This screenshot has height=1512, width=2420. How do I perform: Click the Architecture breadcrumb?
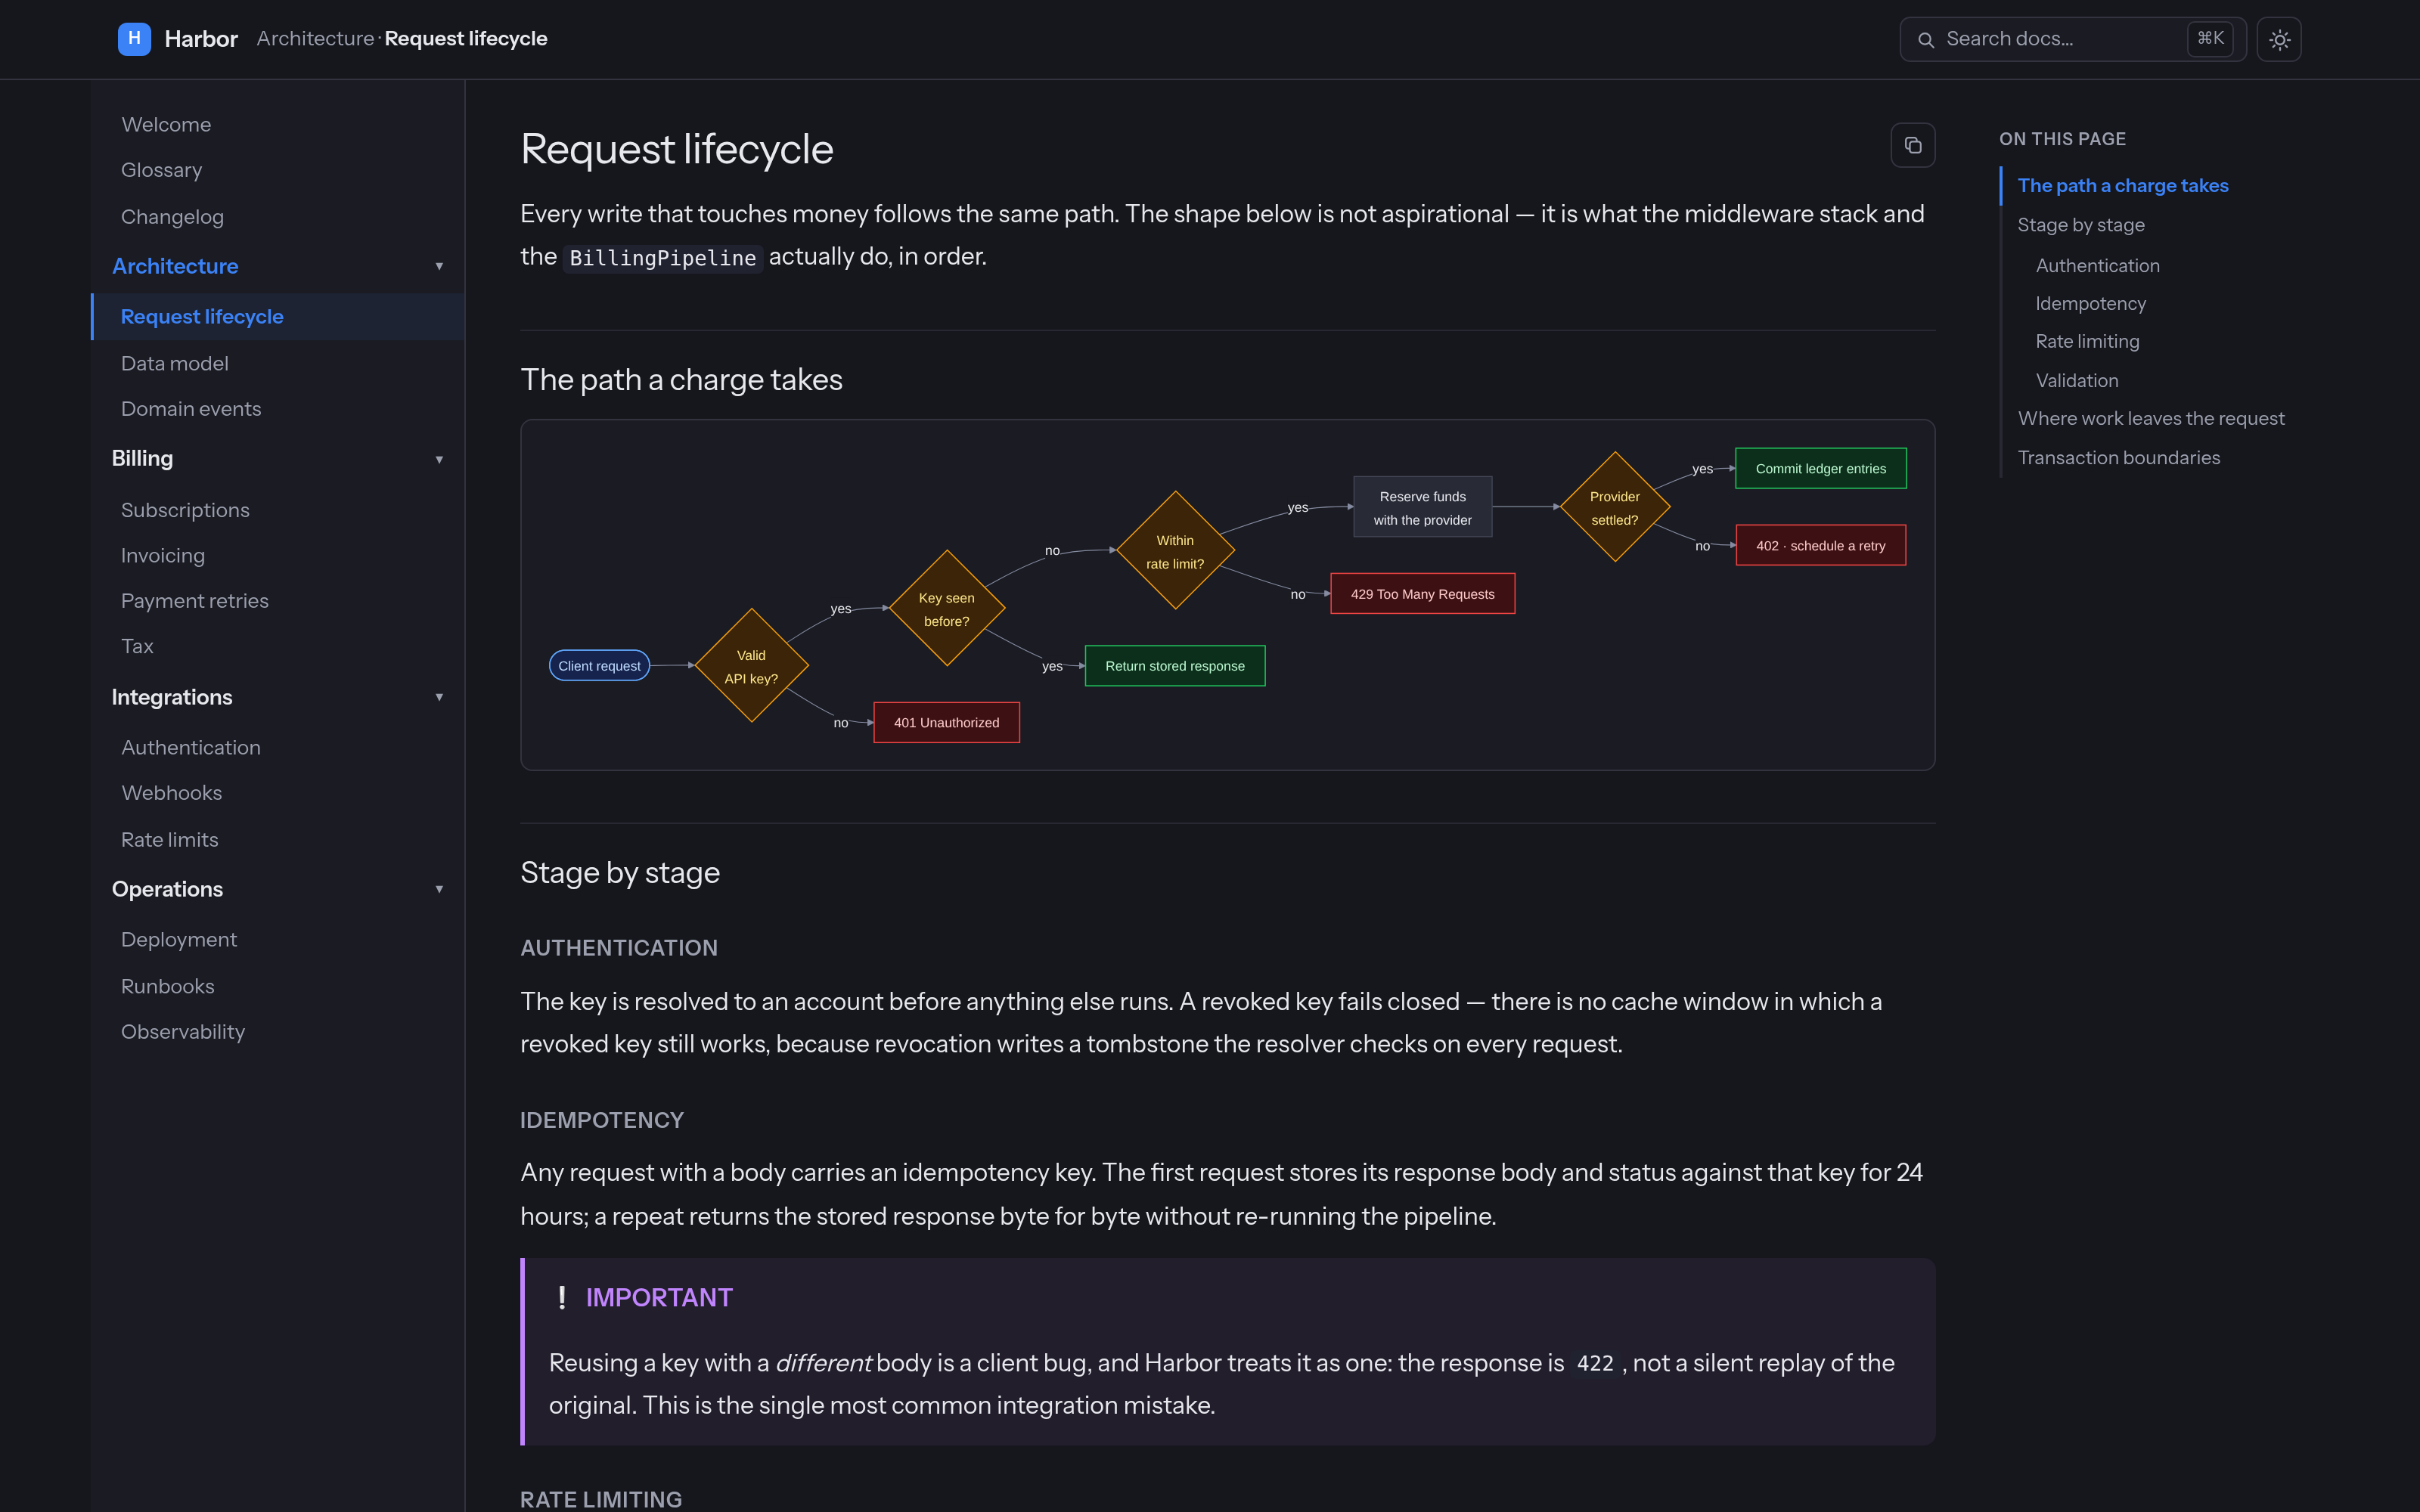point(315,39)
